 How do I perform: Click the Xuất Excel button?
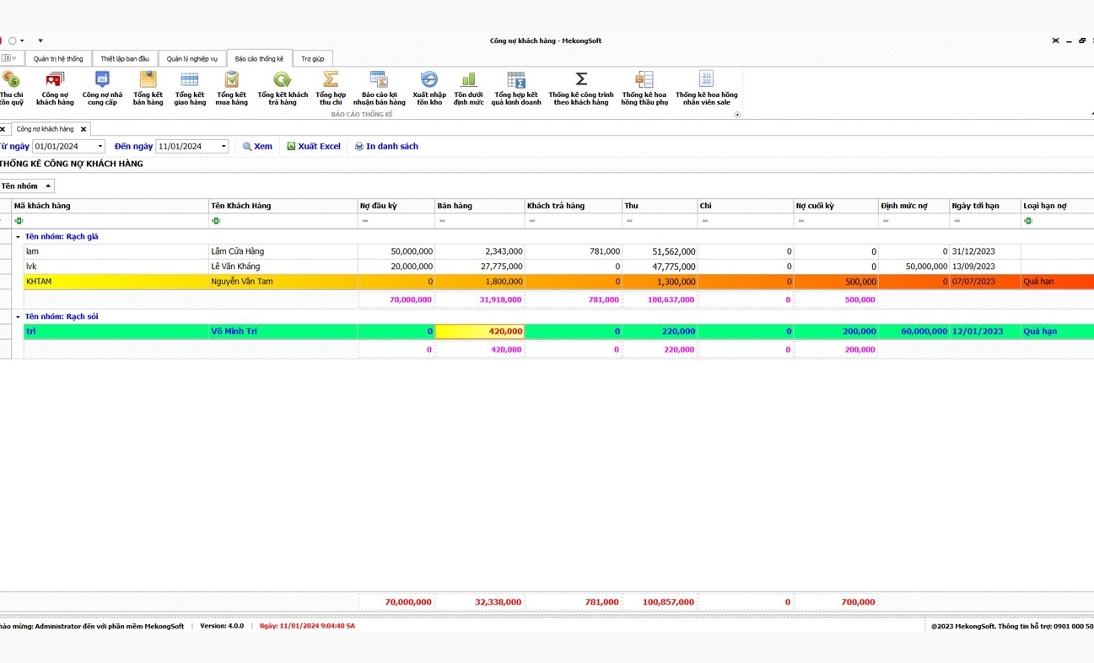(314, 147)
